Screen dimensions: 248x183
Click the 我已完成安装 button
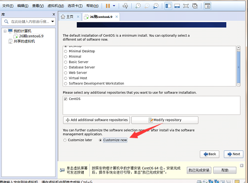[199, 170]
